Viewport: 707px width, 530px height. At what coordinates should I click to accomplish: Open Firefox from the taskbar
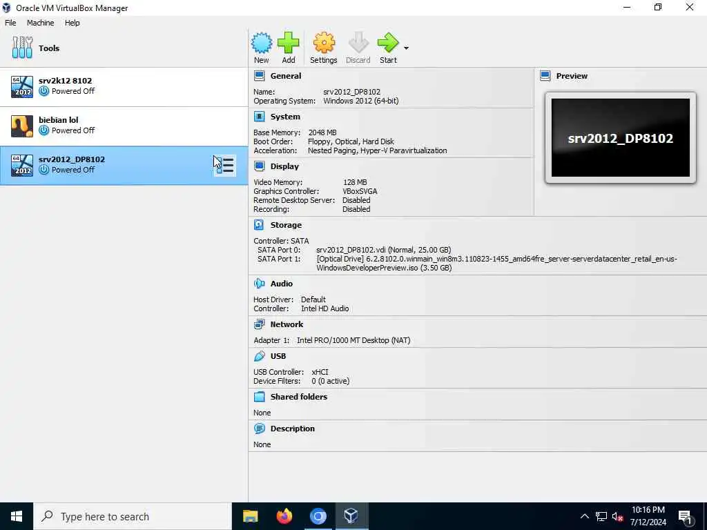point(284,516)
